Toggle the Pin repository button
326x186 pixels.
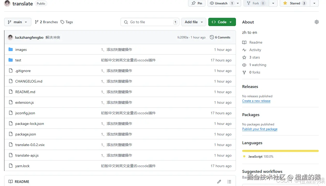[197, 3]
